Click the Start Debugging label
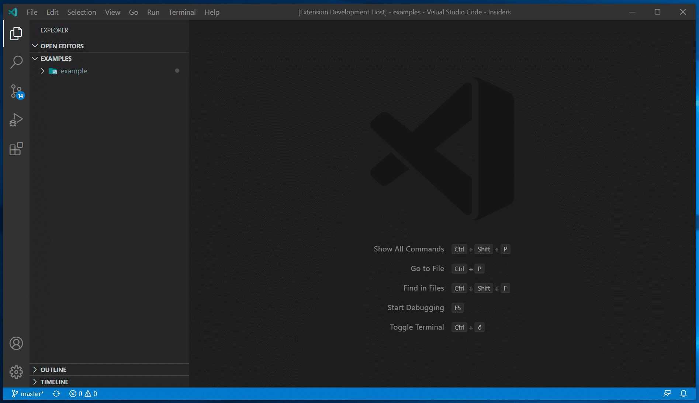The height and width of the screenshot is (403, 699). point(416,308)
